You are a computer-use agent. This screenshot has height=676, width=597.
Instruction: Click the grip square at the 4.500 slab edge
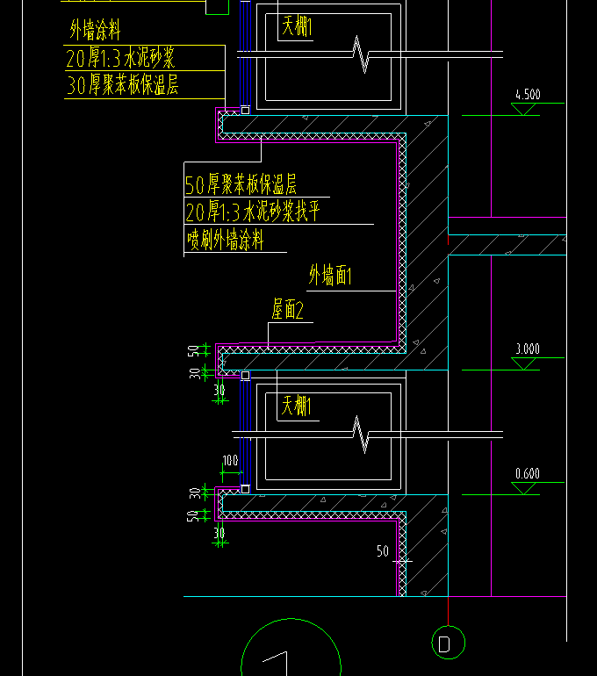click(245, 111)
